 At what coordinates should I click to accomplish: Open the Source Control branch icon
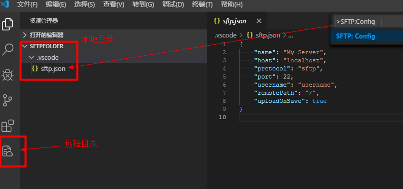pyautogui.click(x=8, y=100)
